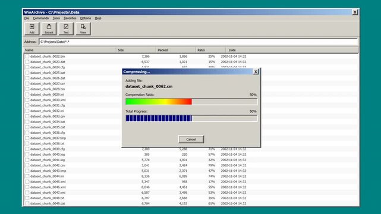This screenshot has height=214, width=381.
Task: Sort the list by Packed column
Action: click(x=176, y=50)
